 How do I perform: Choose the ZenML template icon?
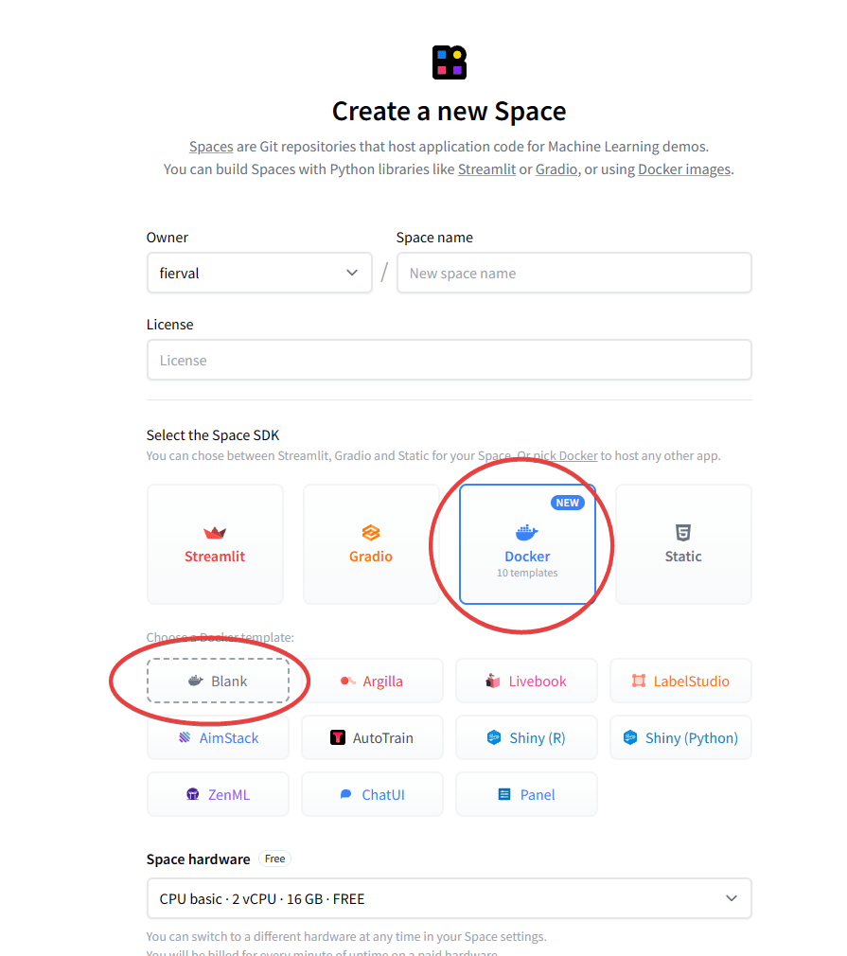pos(192,795)
